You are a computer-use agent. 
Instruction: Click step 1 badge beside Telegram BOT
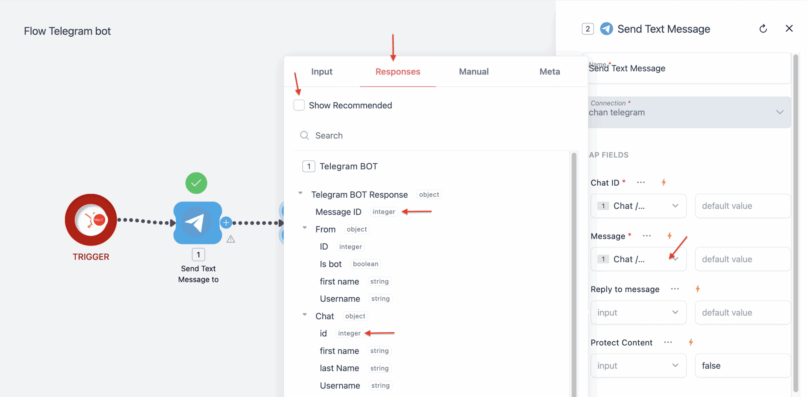[x=309, y=166]
